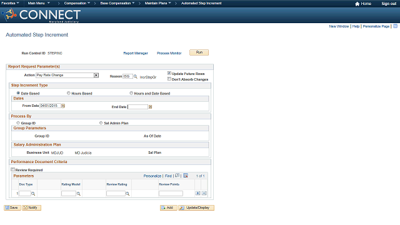Screen dimensions: 400x225
Task: Click Automated Step Increment breadcrumb
Action: (201, 3)
